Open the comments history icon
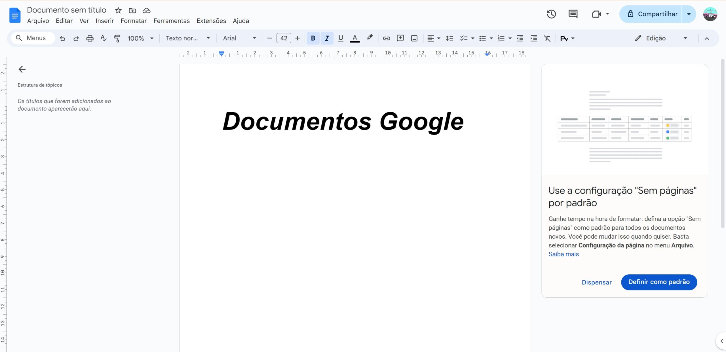Viewport: 726px width, 352px height. (573, 14)
